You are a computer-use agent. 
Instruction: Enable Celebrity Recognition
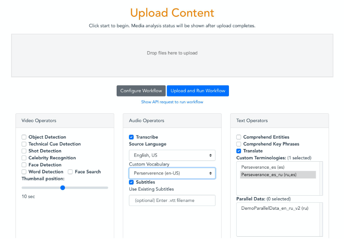tap(24, 158)
